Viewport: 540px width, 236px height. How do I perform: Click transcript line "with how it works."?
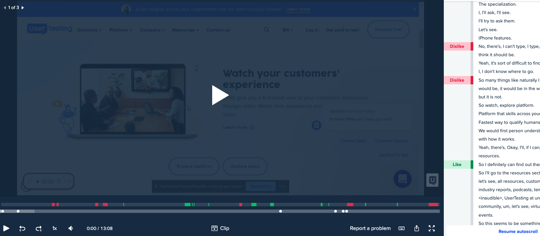pyautogui.click(x=497, y=139)
